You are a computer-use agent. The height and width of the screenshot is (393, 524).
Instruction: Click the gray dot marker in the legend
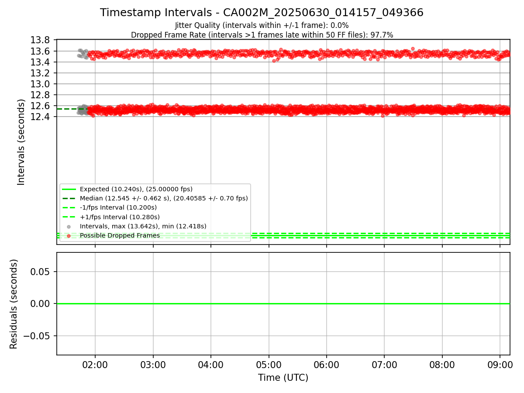69,227
